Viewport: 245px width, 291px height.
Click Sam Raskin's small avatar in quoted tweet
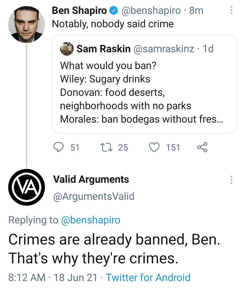click(x=67, y=49)
